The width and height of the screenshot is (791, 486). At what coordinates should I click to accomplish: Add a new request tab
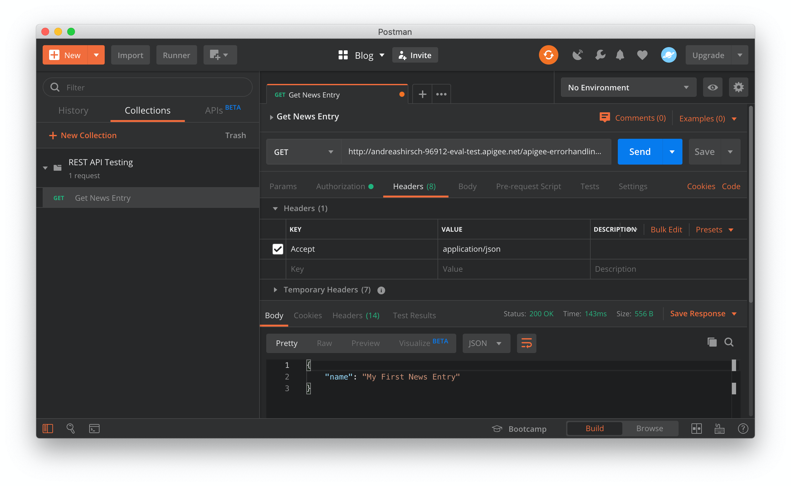(x=422, y=94)
